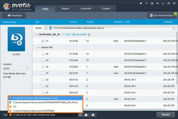
Task: Click the Untertitel column header
Action: coord(168,22)
